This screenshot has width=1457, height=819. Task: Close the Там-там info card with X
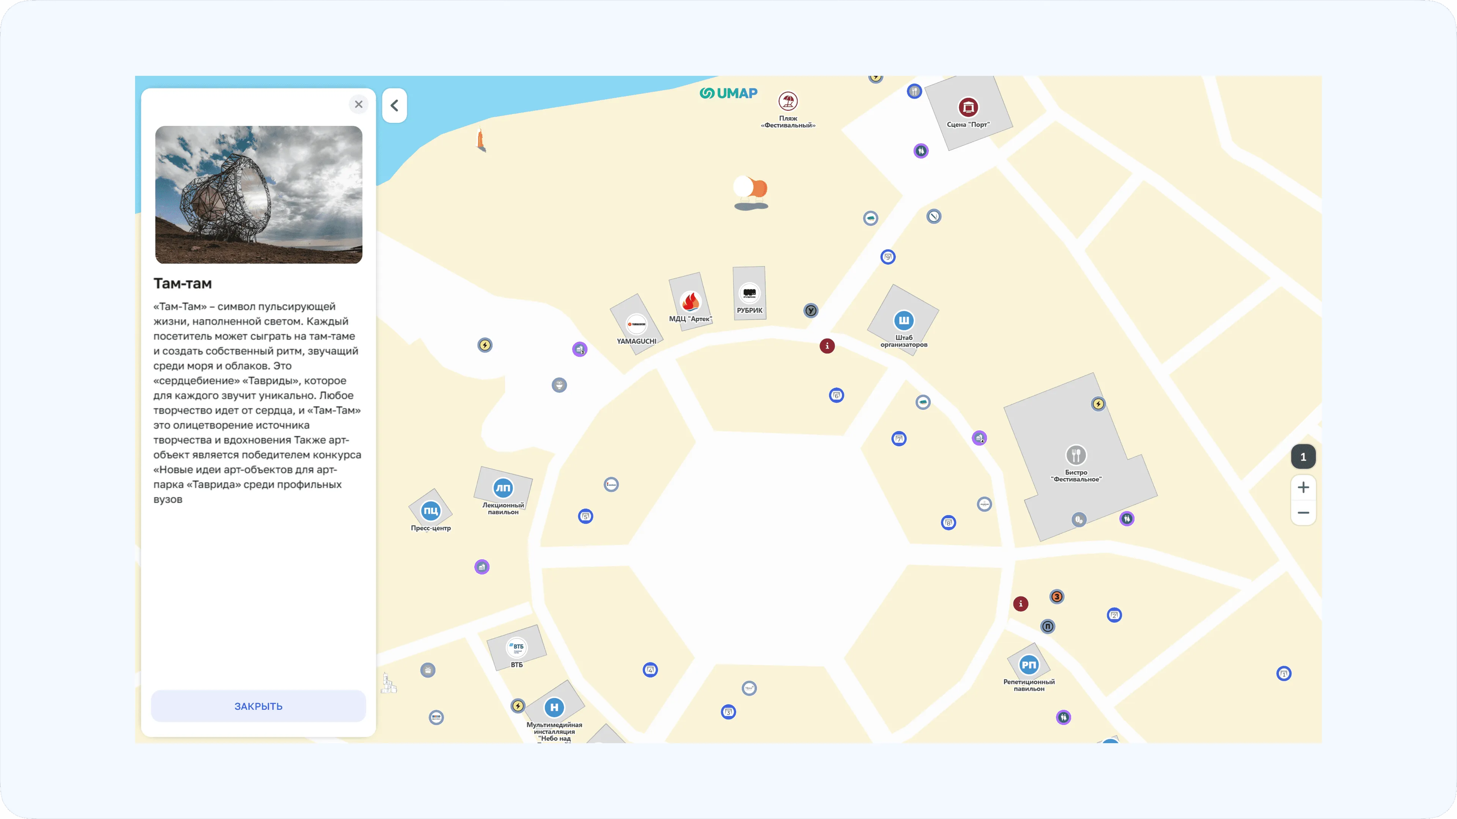359,104
